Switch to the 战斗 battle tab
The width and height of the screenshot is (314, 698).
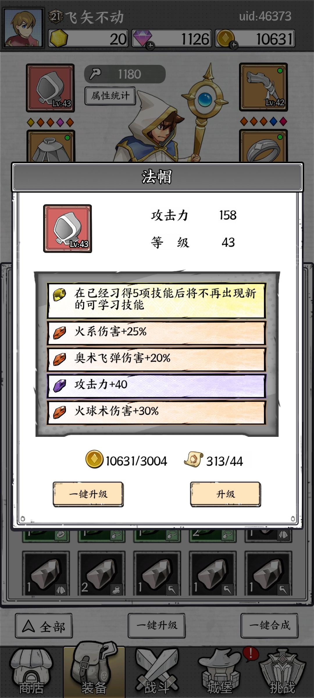click(157, 672)
